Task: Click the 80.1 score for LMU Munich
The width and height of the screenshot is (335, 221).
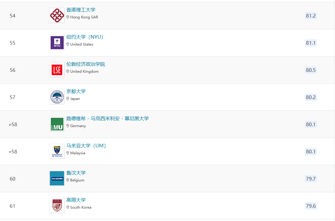Action: pyautogui.click(x=311, y=124)
